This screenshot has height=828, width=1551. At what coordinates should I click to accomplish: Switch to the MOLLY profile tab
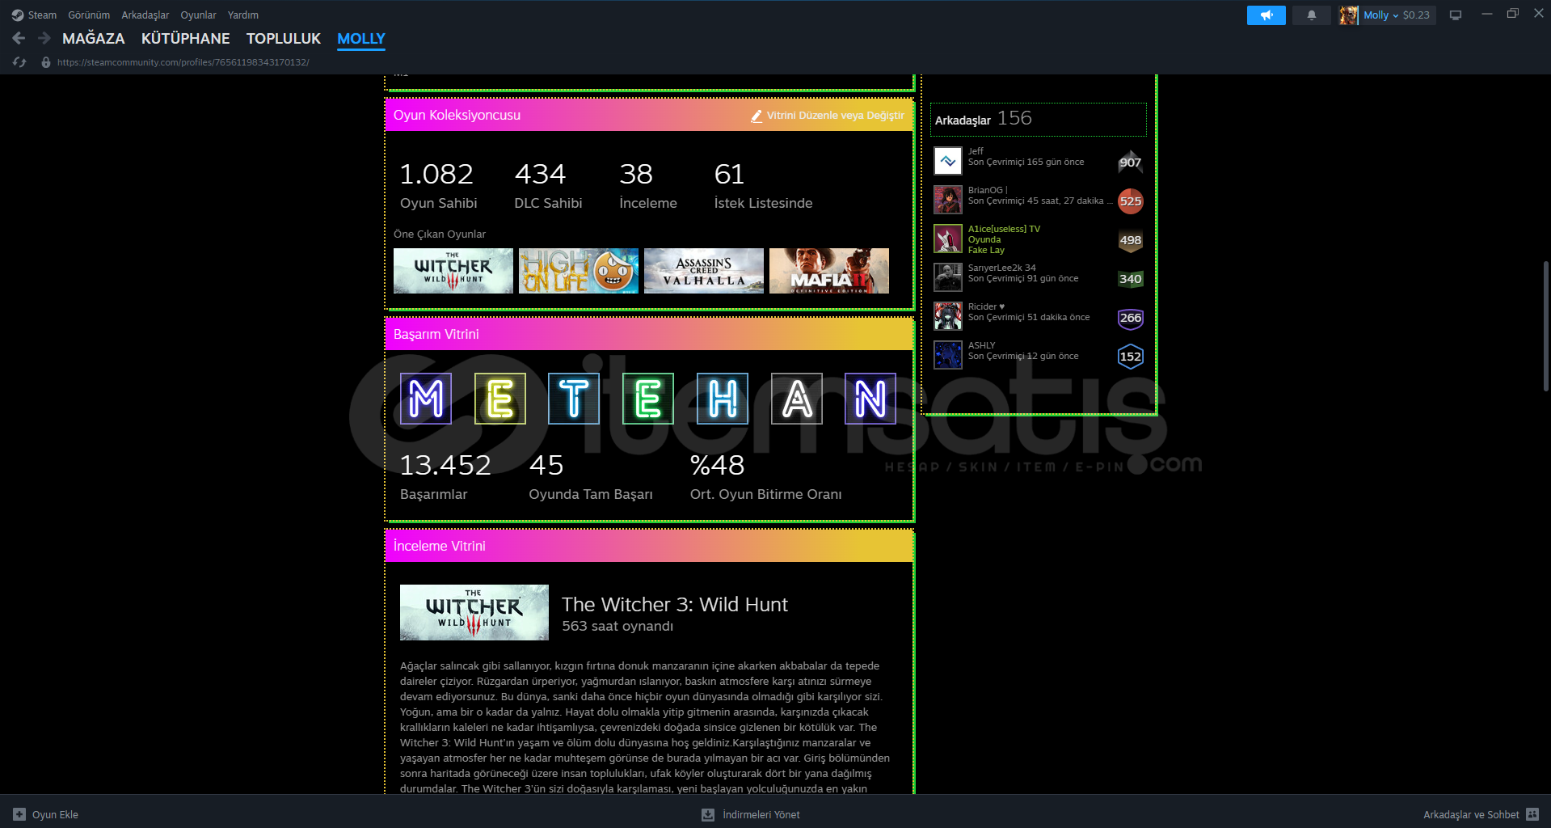tap(361, 38)
